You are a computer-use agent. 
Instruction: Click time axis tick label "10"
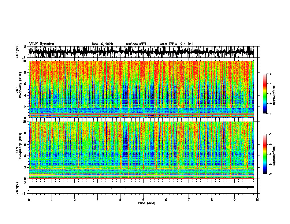pyautogui.click(x=257, y=200)
